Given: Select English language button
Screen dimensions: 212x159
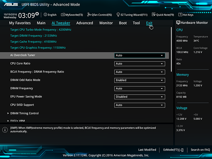Looking at the screenshot, I should click(52, 15).
